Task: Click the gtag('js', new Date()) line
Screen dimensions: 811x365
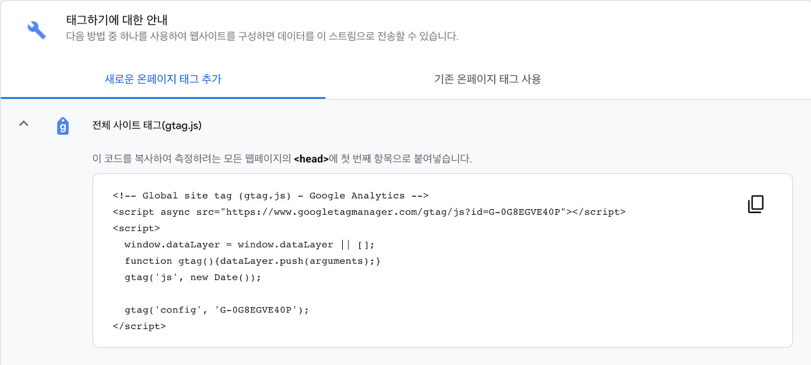Action: click(193, 278)
